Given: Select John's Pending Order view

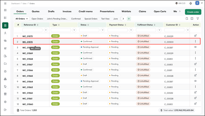Looking at the screenshot, I should coord(57,19).
